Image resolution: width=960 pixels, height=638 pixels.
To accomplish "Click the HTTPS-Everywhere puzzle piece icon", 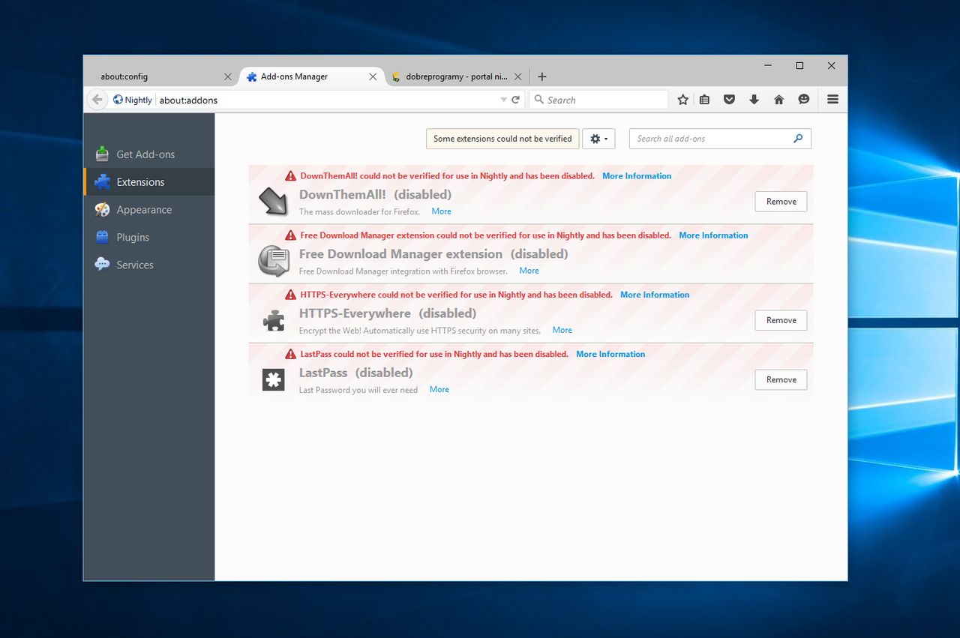I will [x=273, y=321].
